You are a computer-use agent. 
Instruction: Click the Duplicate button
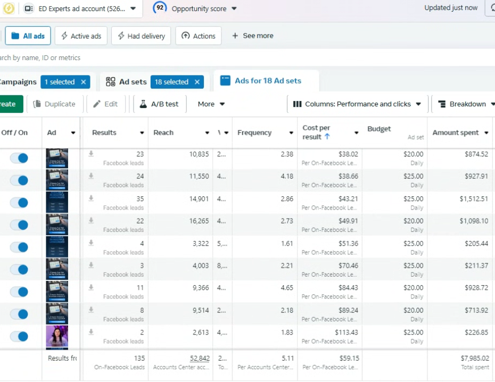pyautogui.click(x=54, y=104)
